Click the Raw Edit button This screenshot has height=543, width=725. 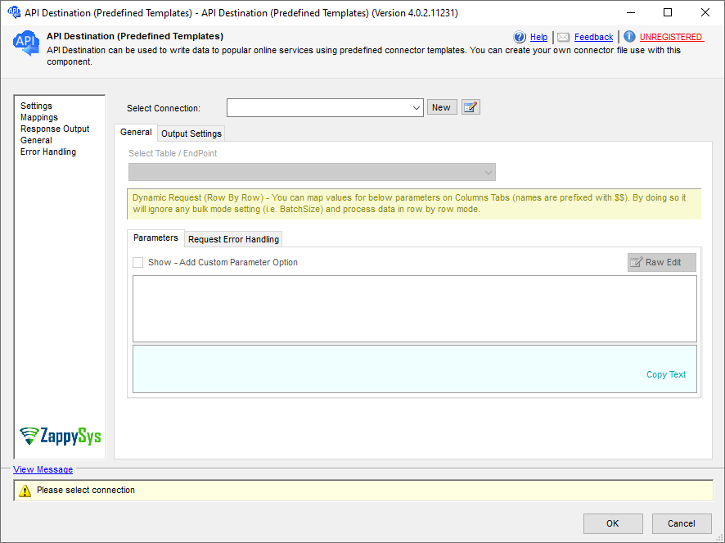tap(662, 262)
